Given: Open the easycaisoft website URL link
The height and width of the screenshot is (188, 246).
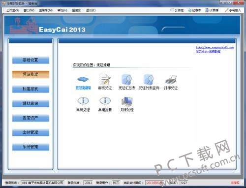Looking at the screenshot, I should pos(215,47).
